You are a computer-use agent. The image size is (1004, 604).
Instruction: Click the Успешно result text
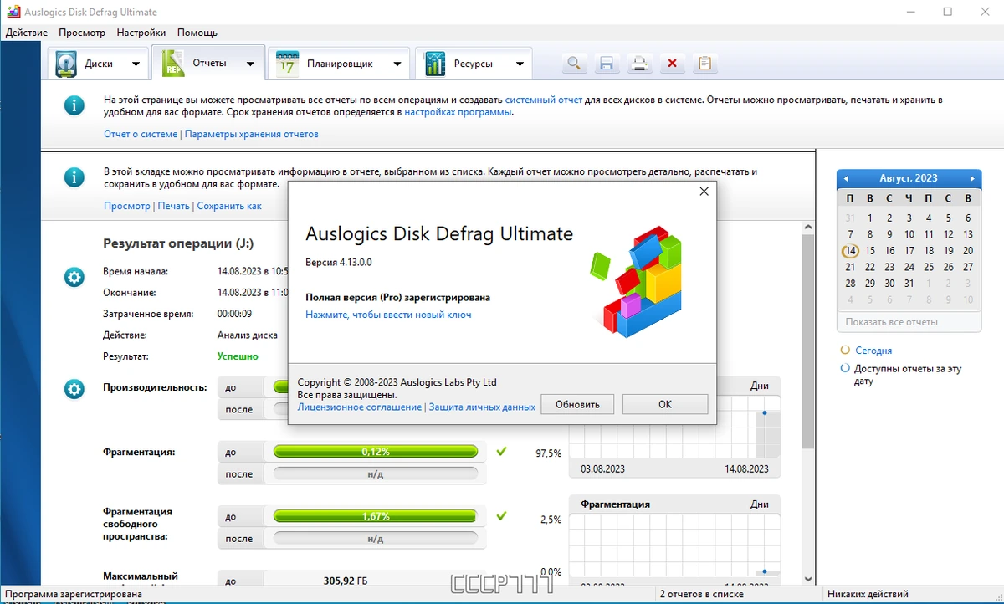[238, 356]
